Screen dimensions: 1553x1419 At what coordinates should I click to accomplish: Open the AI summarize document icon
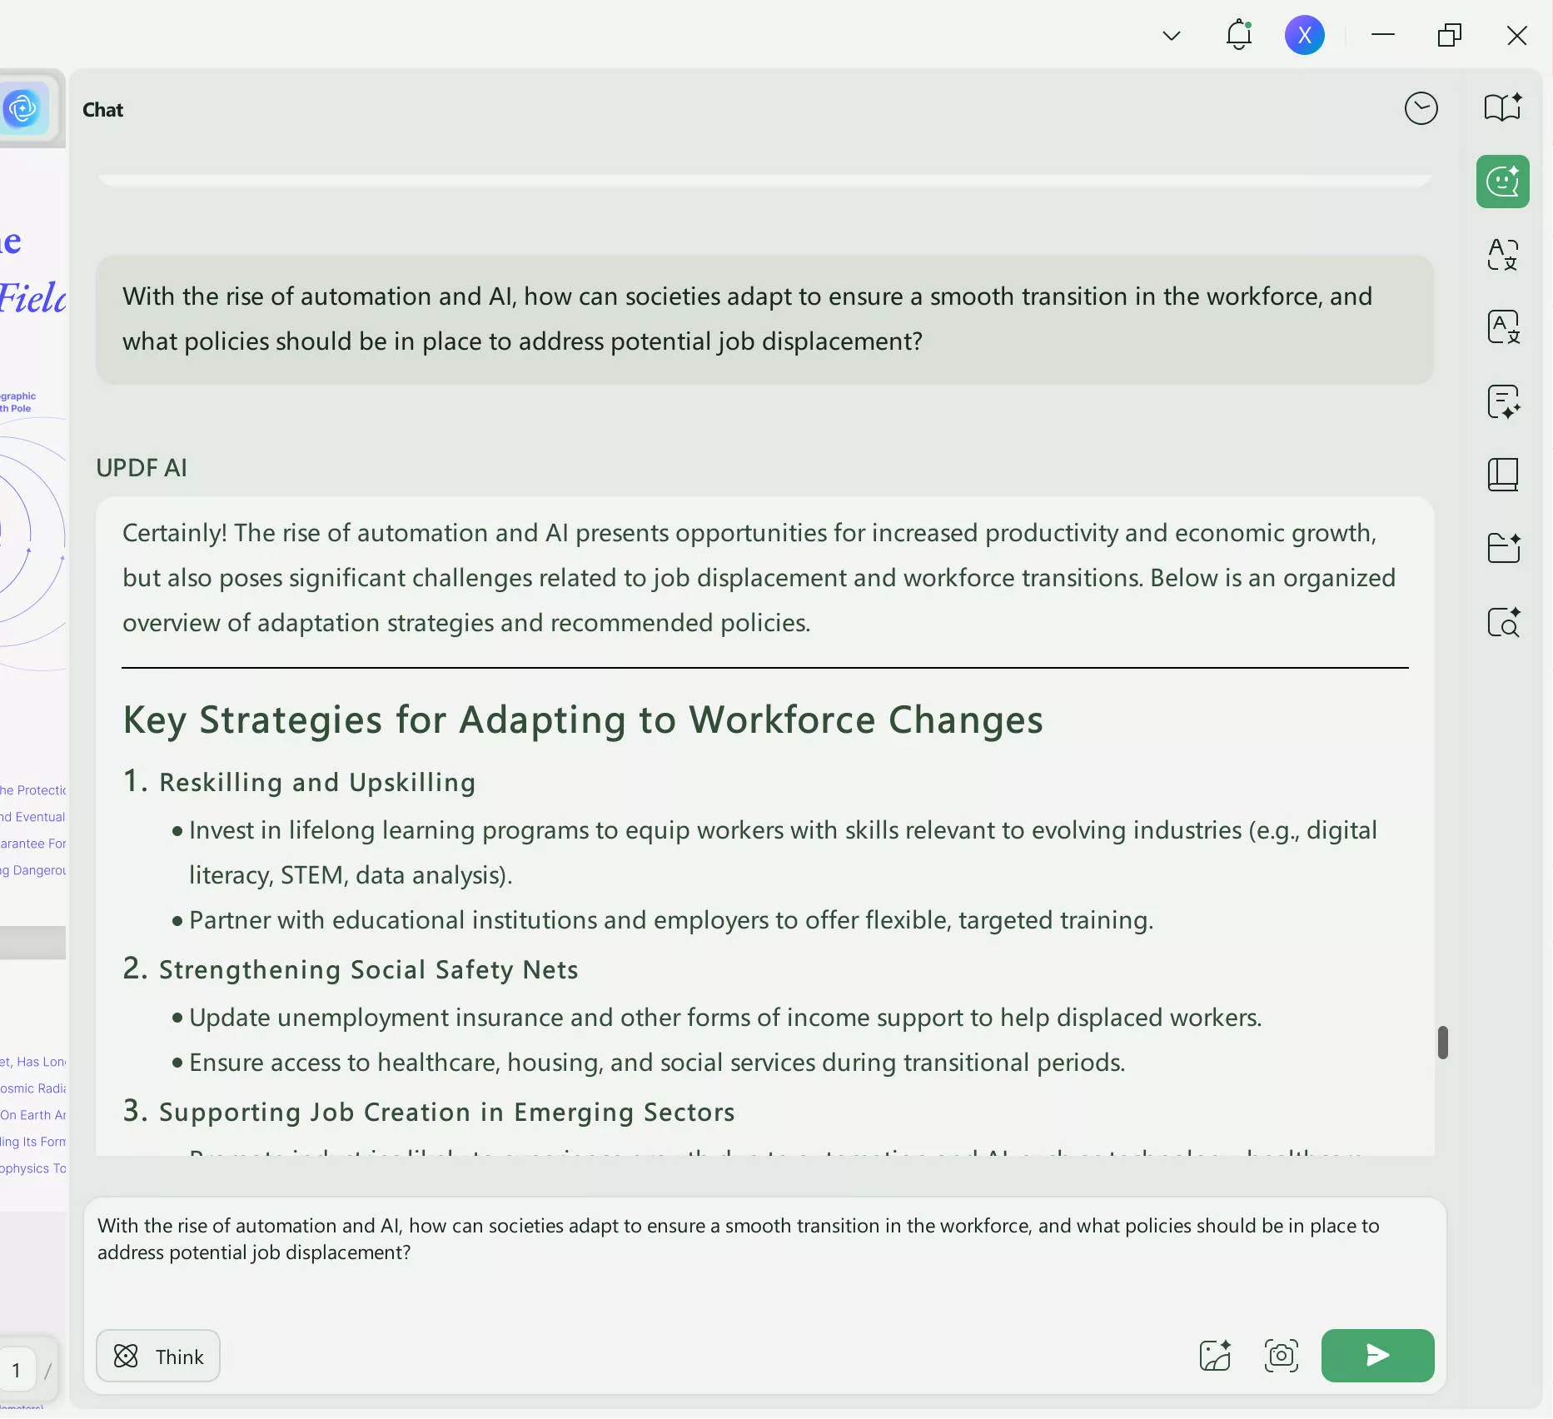coord(1502,401)
